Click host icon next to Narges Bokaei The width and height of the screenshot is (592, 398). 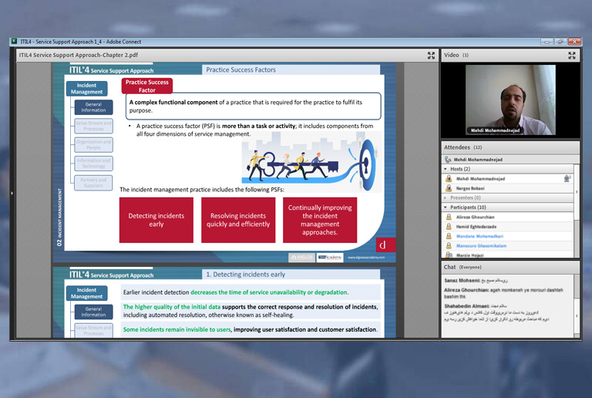449,188
